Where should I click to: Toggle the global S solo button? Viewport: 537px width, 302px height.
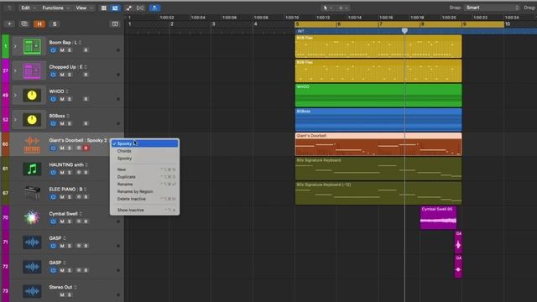click(x=55, y=24)
